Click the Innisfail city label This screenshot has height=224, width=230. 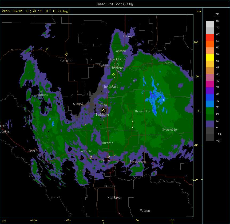coord(111,87)
